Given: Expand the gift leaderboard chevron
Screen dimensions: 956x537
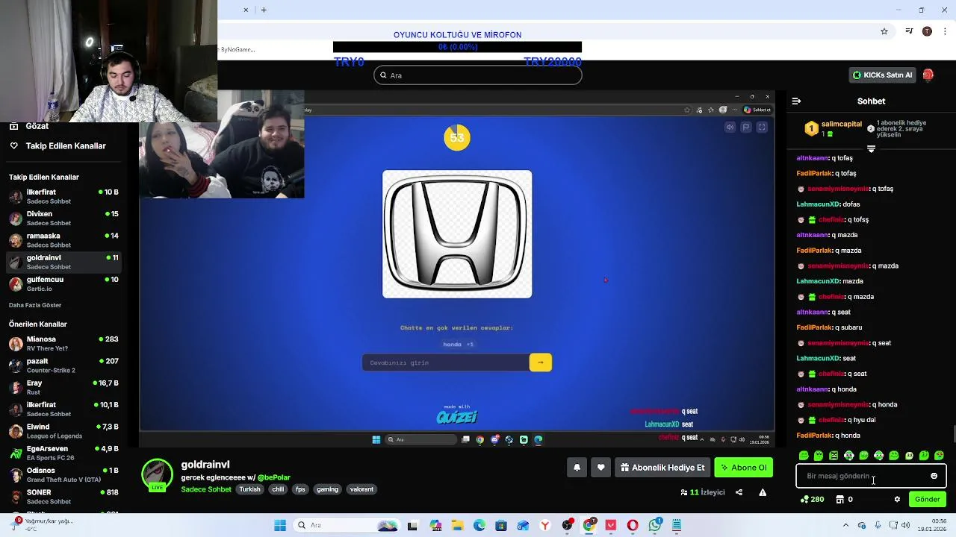Looking at the screenshot, I should [871, 148].
